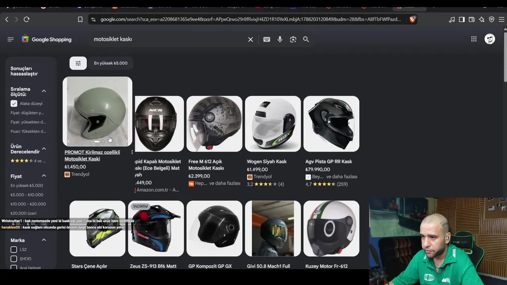Image resolution: width=507 pixels, height=285 pixels.
Task: Click the Stars Çene Açılır helmet thumbnail
Action: pos(97,229)
